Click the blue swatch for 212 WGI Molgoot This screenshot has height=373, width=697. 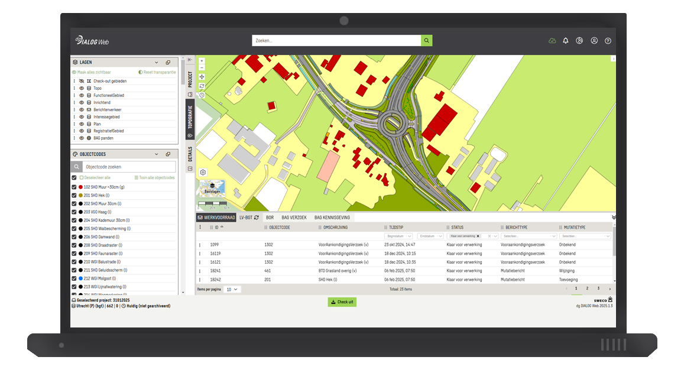tap(80, 278)
